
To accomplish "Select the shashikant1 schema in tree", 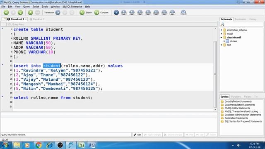I will pyautogui.click(x=234, y=38).
